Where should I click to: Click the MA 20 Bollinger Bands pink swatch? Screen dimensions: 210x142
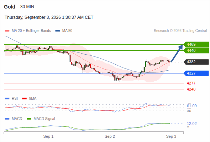[x=7, y=31]
